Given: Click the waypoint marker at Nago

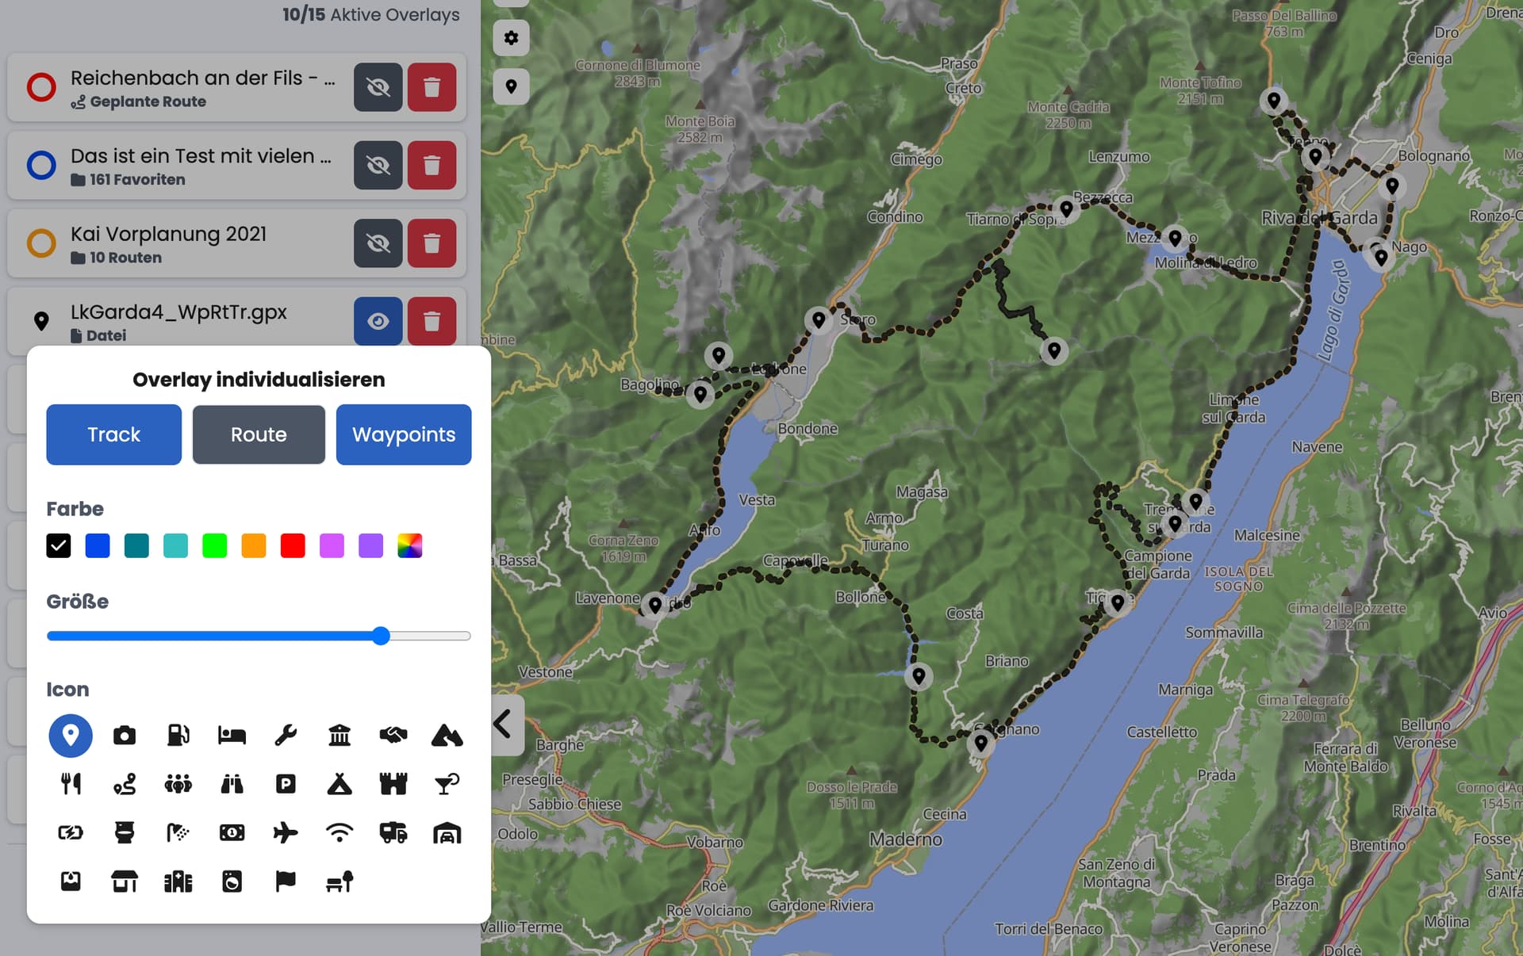Looking at the screenshot, I should [1381, 258].
